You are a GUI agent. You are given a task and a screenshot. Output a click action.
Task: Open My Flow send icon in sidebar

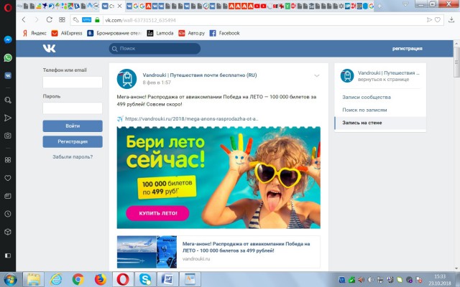point(8,118)
